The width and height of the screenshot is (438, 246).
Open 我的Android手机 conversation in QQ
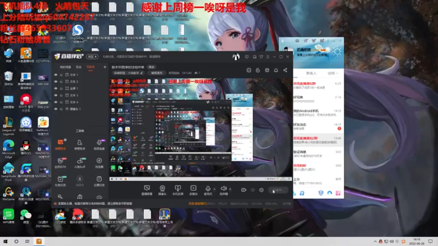click(x=319, y=113)
